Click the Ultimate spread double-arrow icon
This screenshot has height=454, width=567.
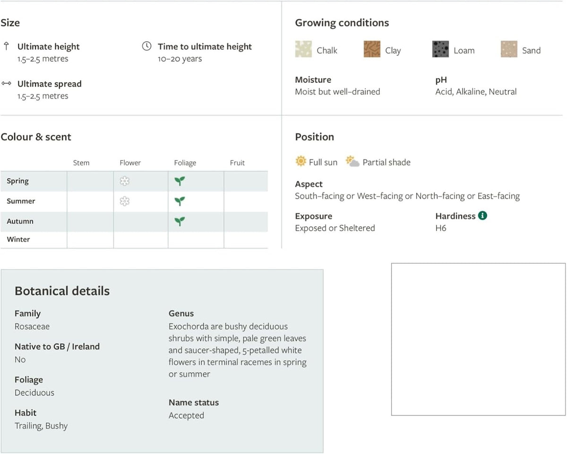pos(6,84)
